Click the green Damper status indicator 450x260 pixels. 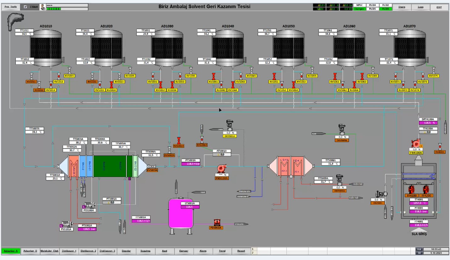click(x=359, y=9)
